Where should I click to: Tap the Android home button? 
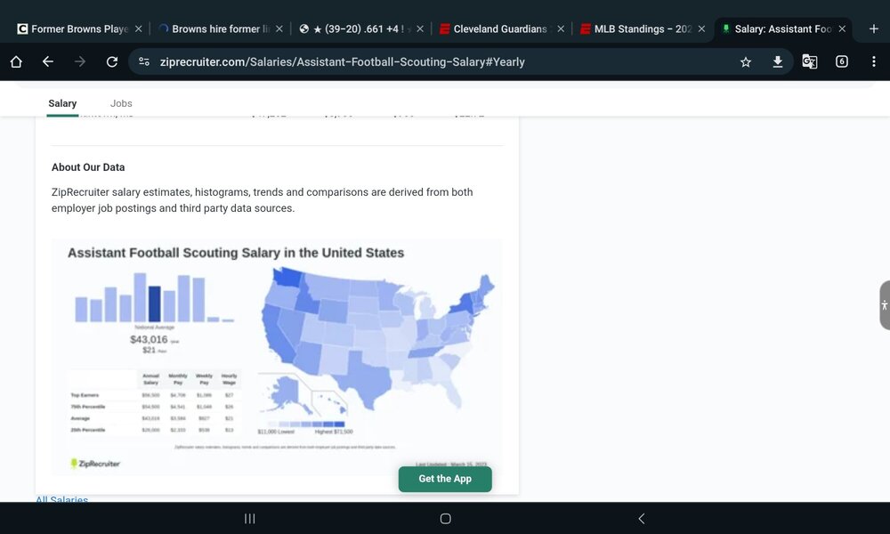tap(446, 518)
